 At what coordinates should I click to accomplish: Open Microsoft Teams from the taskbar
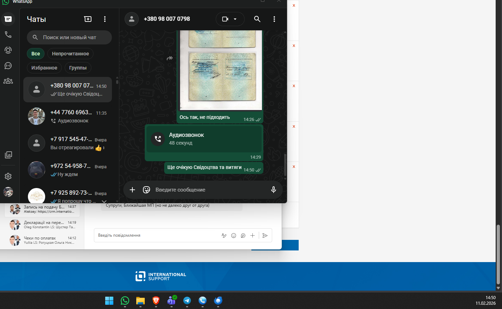(172, 301)
